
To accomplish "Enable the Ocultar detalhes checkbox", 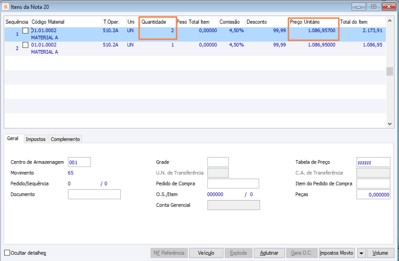I will pos(7,253).
